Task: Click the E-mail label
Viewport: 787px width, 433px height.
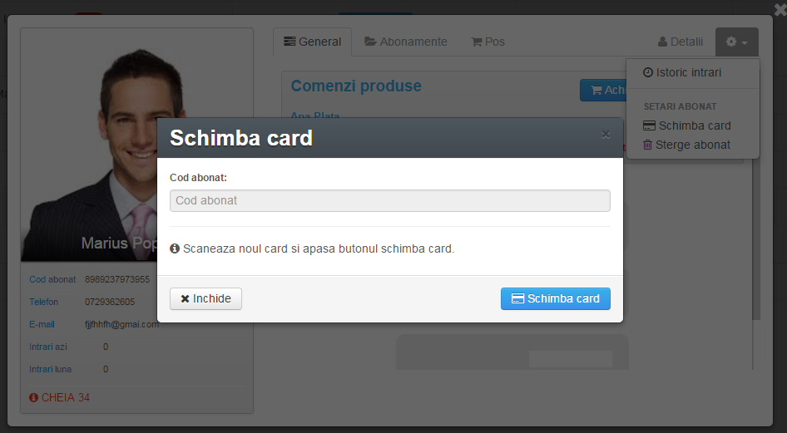Action: [x=42, y=325]
